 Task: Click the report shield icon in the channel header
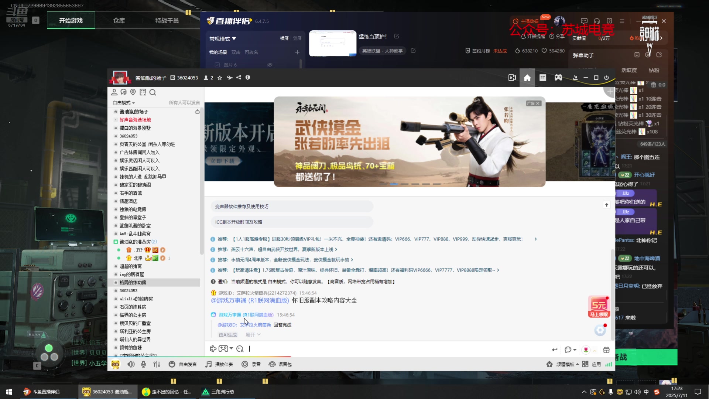(x=248, y=78)
